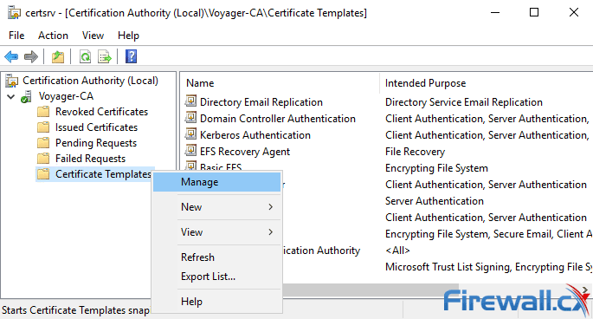Viewport: 593px width, 319px height.
Task: Select the Voyager-CA tree label
Action: click(x=66, y=96)
